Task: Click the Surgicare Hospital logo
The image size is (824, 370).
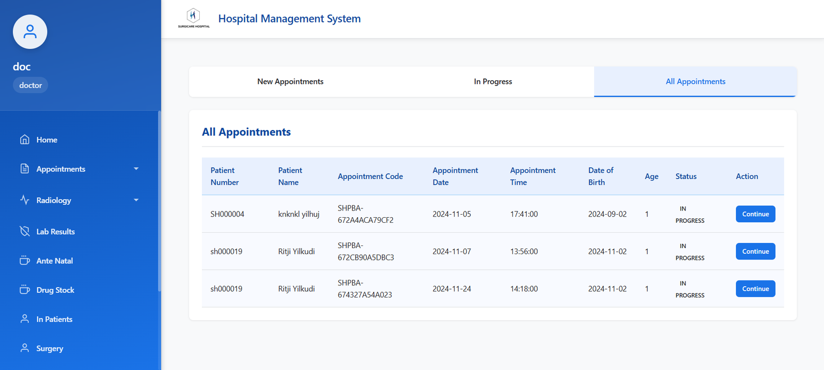Action: [194, 18]
